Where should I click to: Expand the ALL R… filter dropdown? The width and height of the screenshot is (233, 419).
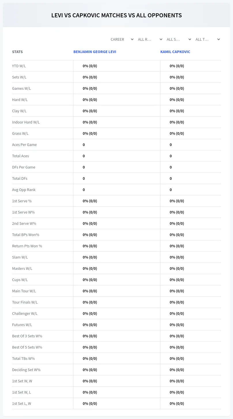point(150,39)
